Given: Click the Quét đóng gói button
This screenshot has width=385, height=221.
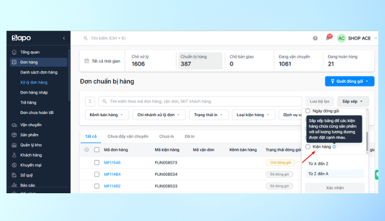Looking at the screenshot, I should 350,81.
